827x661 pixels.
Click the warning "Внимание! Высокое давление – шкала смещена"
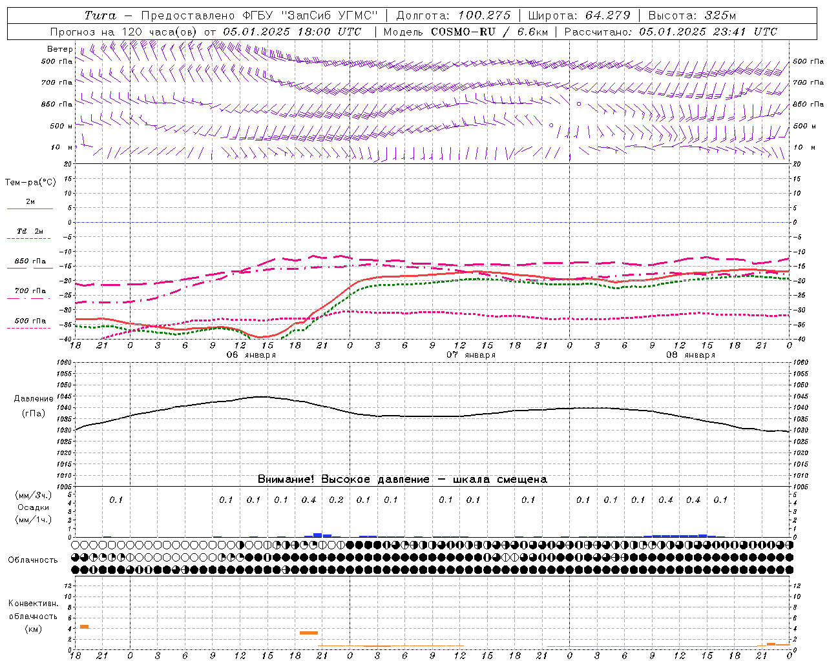[x=402, y=479]
